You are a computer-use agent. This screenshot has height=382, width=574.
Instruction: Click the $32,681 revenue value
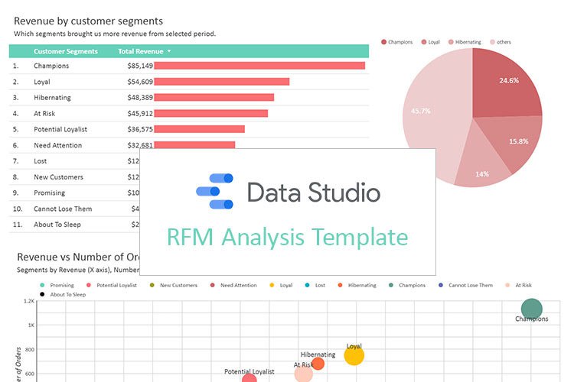click(140, 145)
